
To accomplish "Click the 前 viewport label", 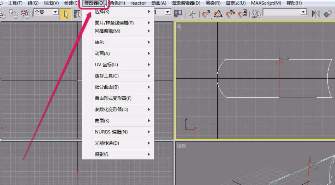I will pyautogui.click(x=179, y=26).
